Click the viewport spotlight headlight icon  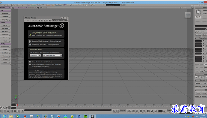click(x=38, y=8)
